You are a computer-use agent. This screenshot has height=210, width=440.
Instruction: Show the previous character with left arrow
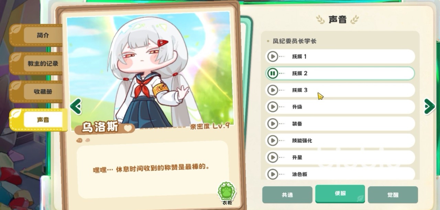point(76,107)
